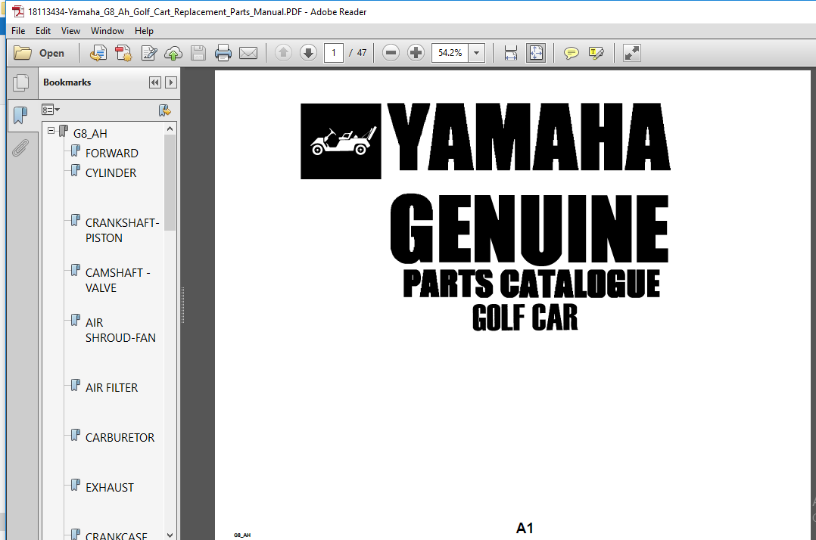The height and width of the screenshot is (540, 816).
Task: Click the Convert PDF settings icon
Action: point(123,53)
